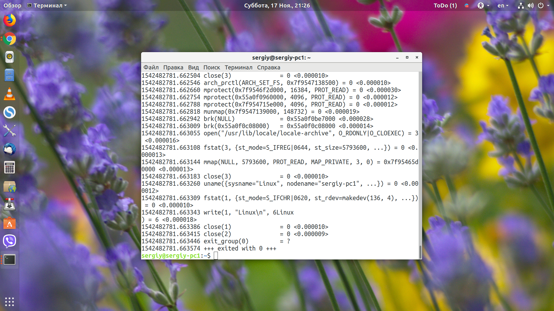Open the volume control in system tray
554x311 pixels.
[x=531, y=5]
